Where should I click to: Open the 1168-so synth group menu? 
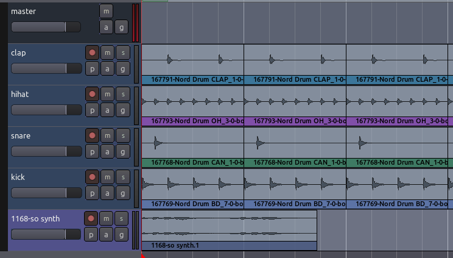[122, 235]
